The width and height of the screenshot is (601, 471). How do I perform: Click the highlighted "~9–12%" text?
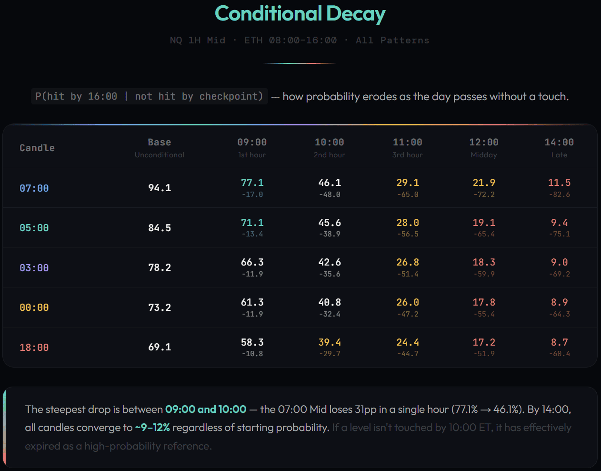[x=152, y=428]
